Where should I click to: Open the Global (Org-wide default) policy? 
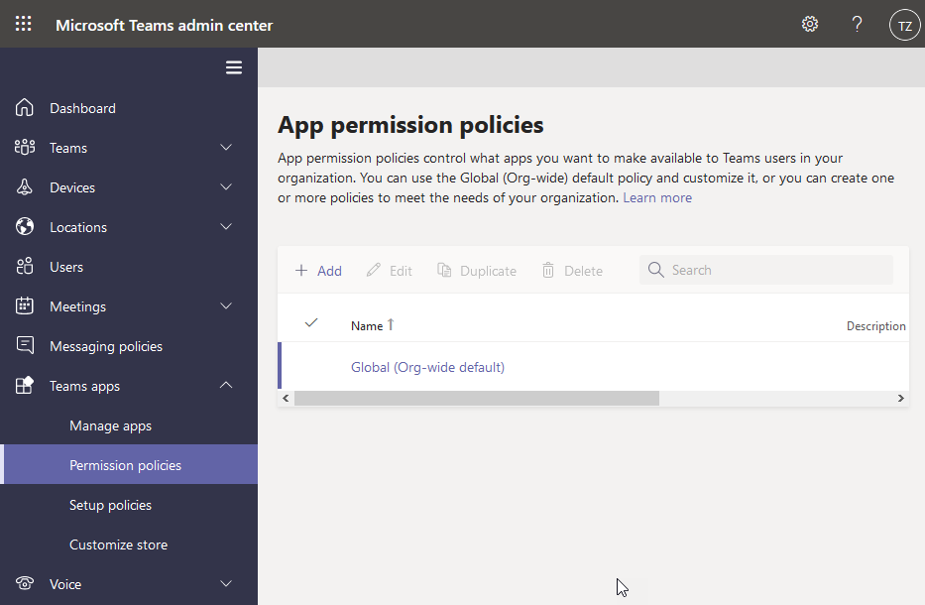tap(427, 366)
